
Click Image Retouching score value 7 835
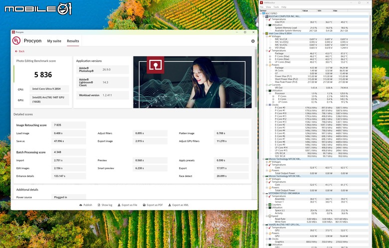pos(69,125)
